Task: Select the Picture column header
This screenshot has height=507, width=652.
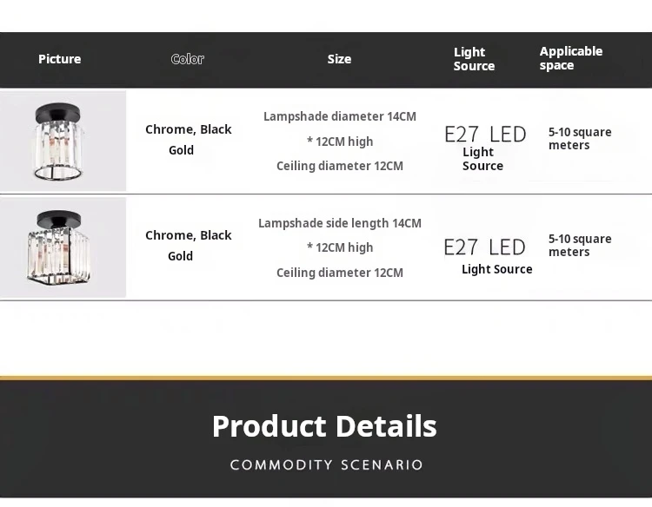Action: click(59, 59)
